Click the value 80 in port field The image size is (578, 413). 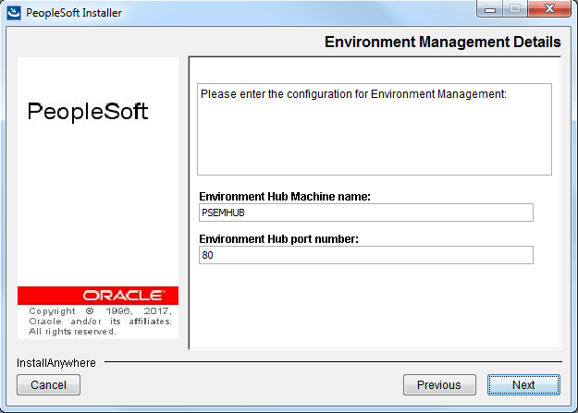[x=207, y=255]
